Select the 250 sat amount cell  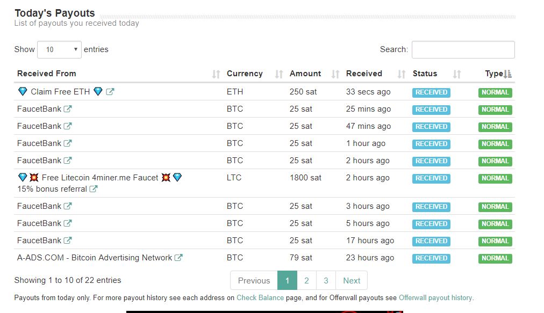click(303, 91)
